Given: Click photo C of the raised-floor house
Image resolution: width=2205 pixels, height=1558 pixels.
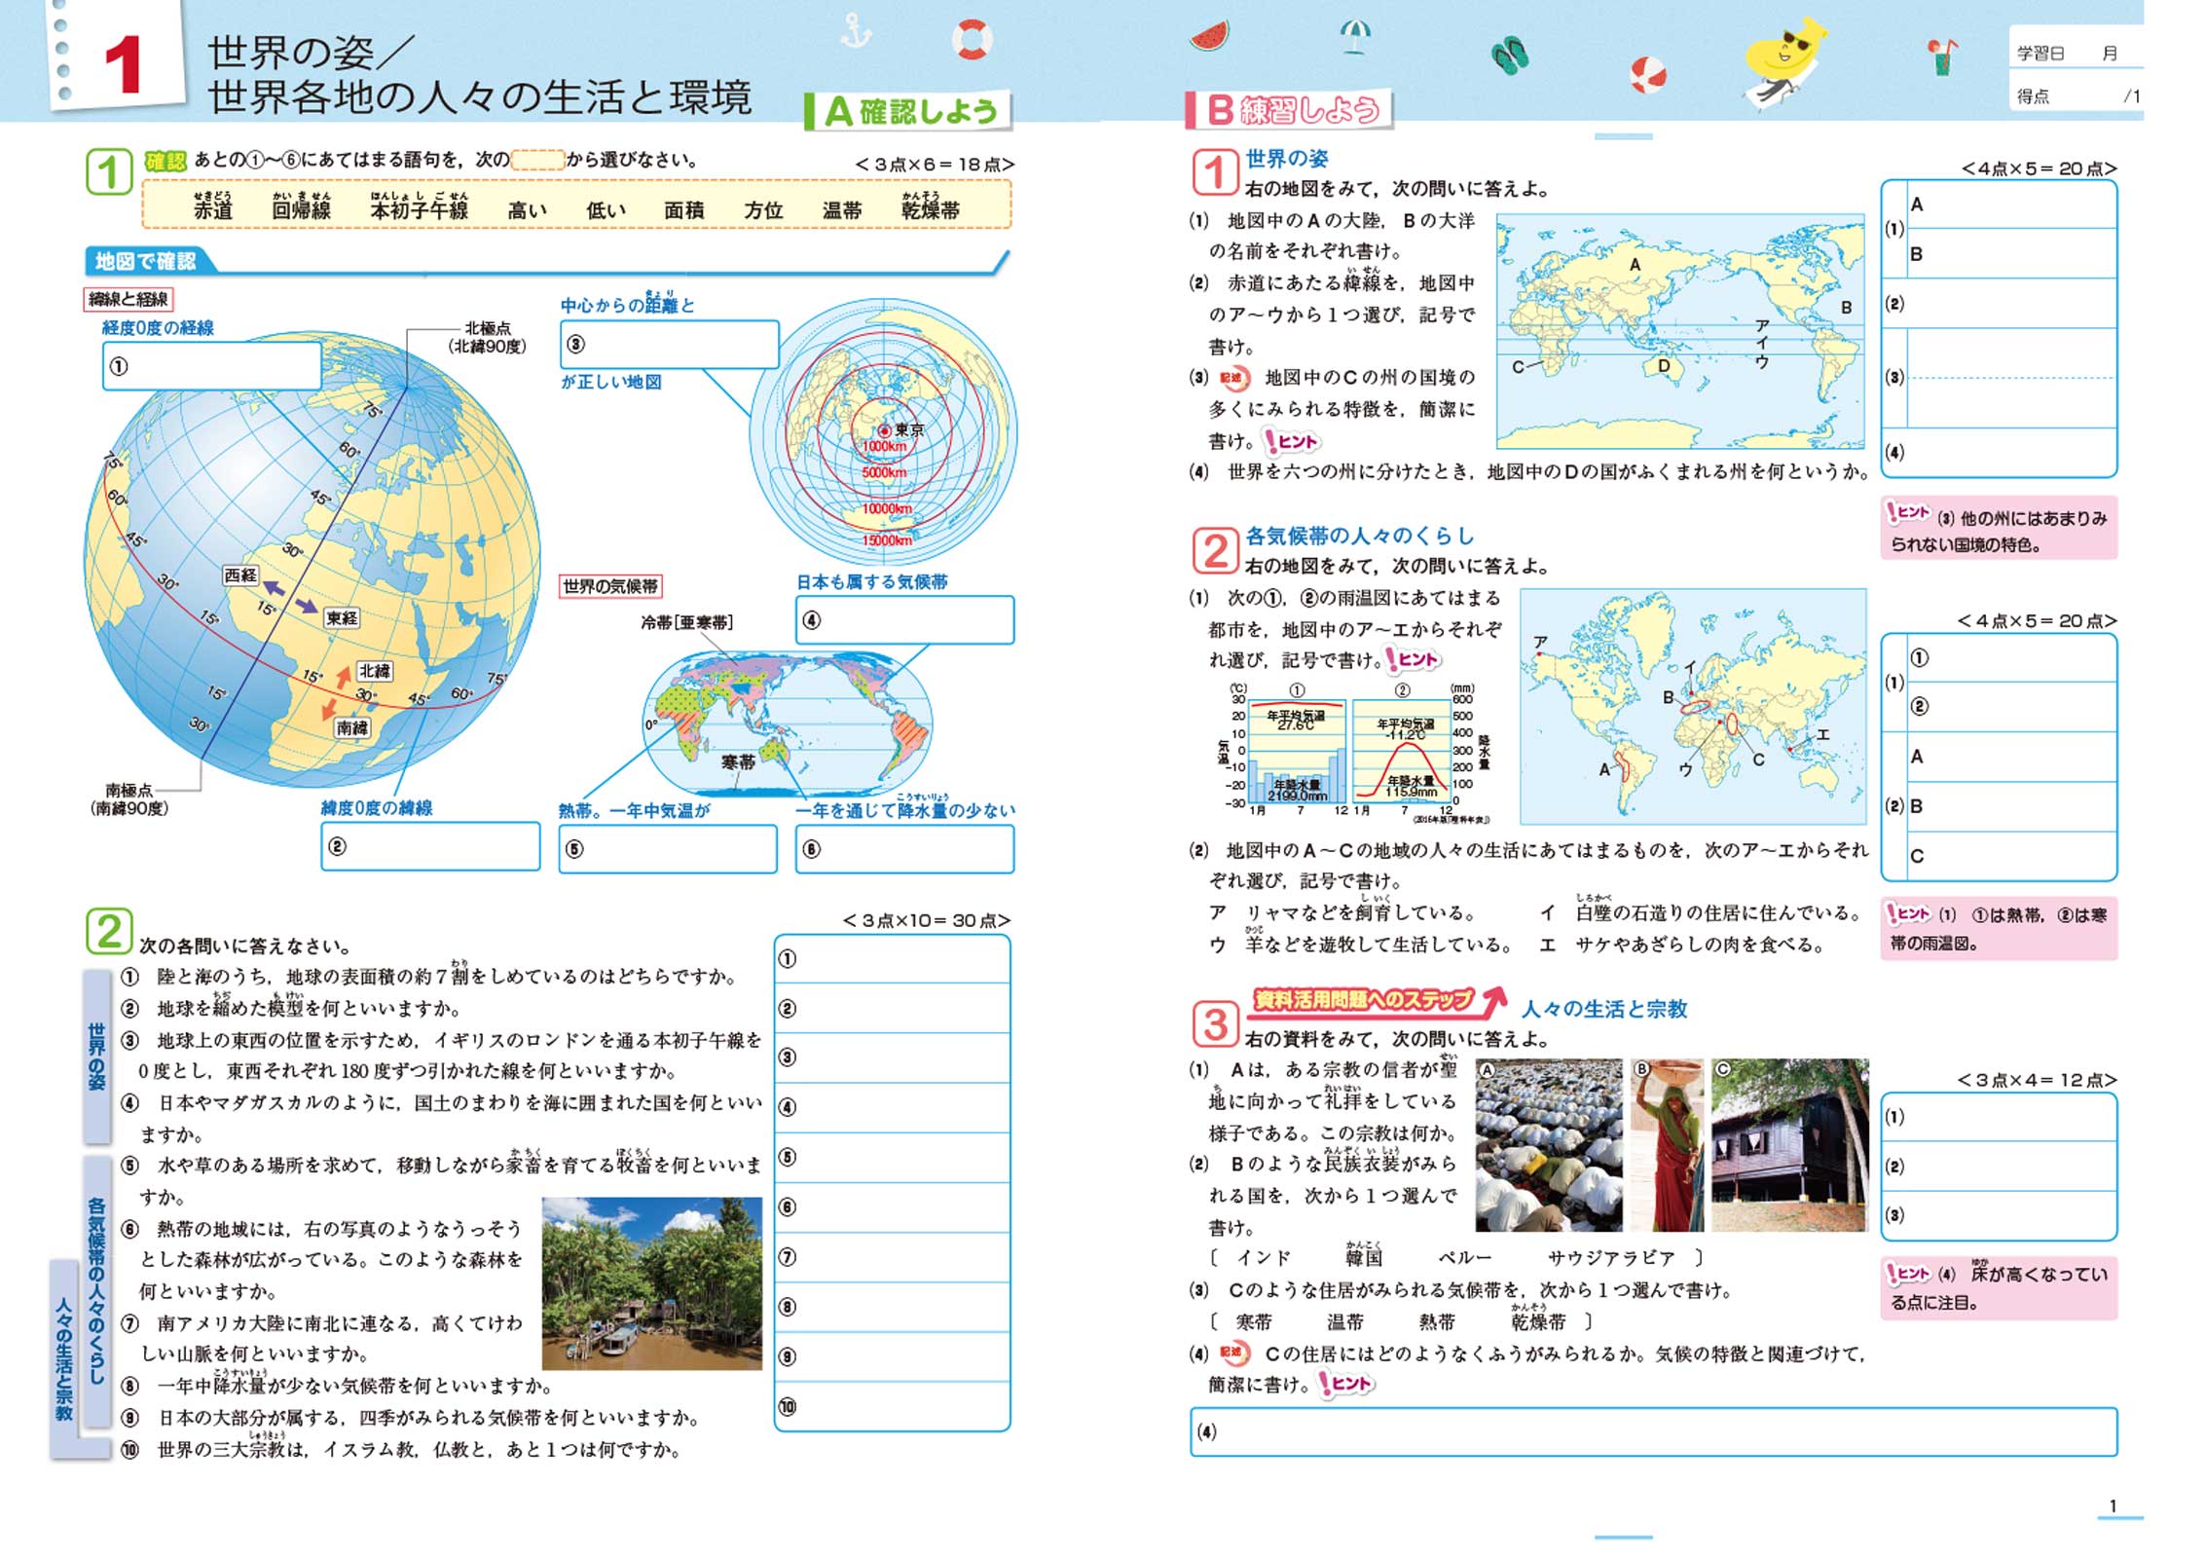Looking at the screenshot, I should (1789, 1145).
